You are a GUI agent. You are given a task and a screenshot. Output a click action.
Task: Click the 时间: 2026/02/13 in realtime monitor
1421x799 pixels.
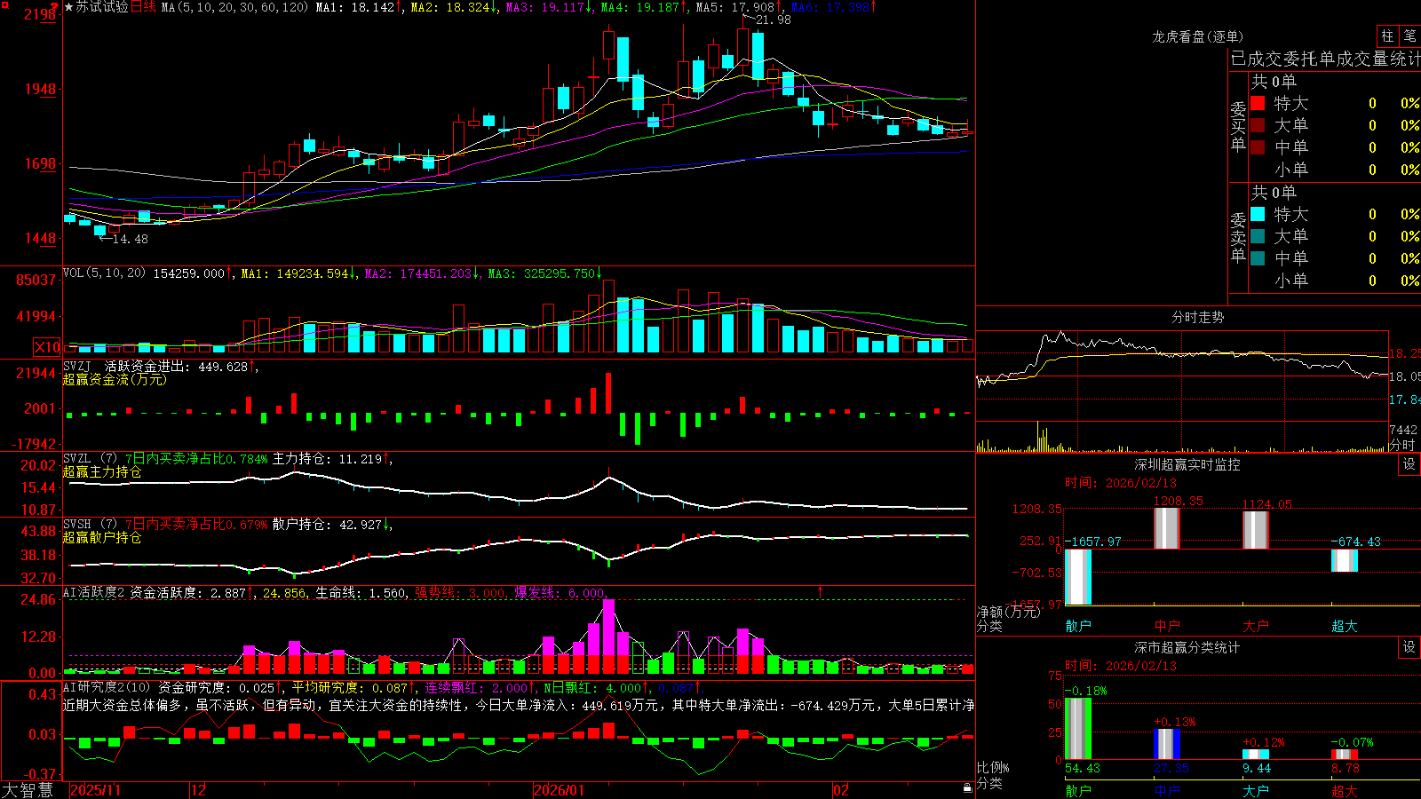click(1121, 483)
